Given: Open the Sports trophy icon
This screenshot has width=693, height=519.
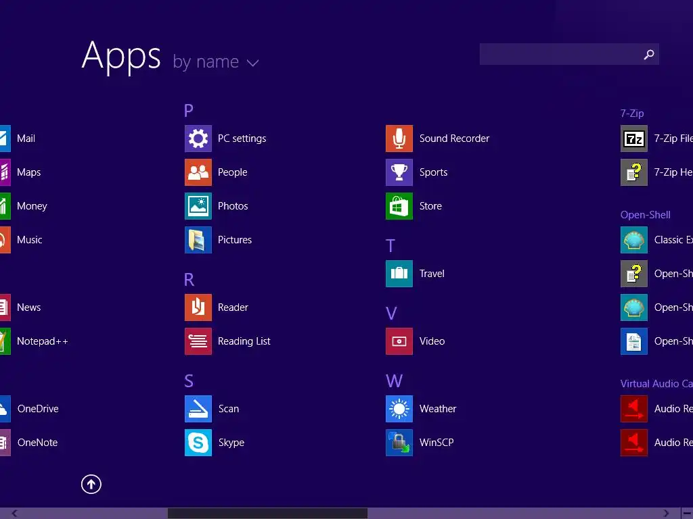Looking at the screenshot, I should pyautogui.click(x=399, y=172).
